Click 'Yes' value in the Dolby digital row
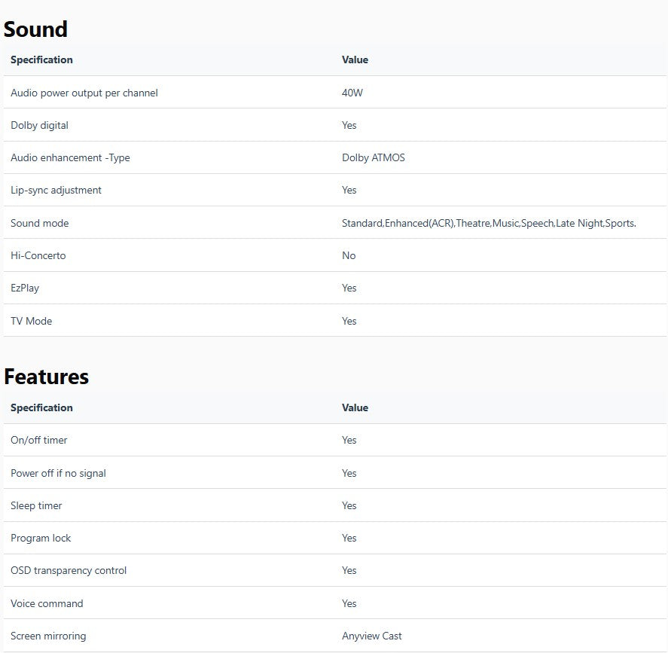 [349, 126]
